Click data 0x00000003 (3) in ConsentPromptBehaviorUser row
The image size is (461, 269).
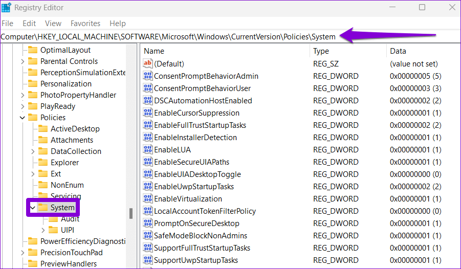coord(415,88)
